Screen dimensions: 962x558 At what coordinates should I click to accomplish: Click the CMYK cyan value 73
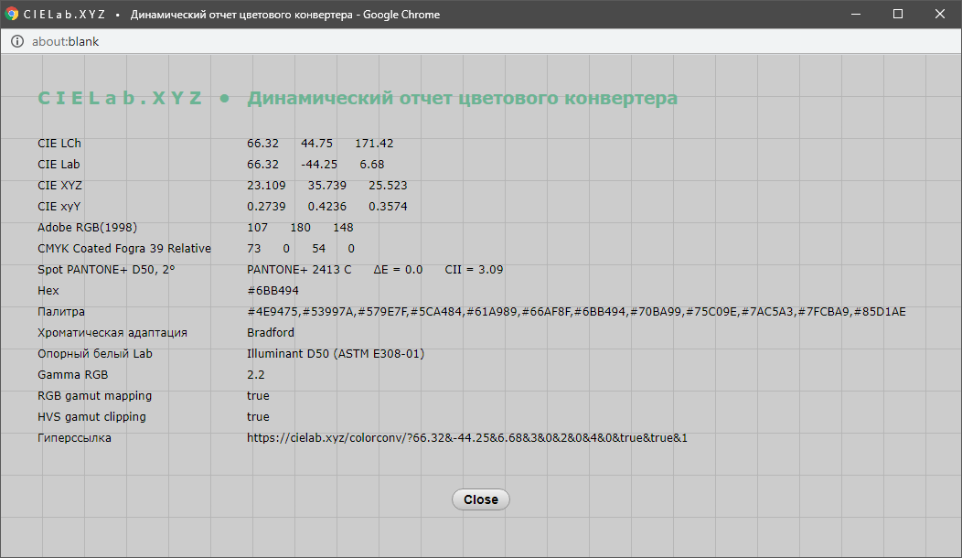[x=253, y=248]
